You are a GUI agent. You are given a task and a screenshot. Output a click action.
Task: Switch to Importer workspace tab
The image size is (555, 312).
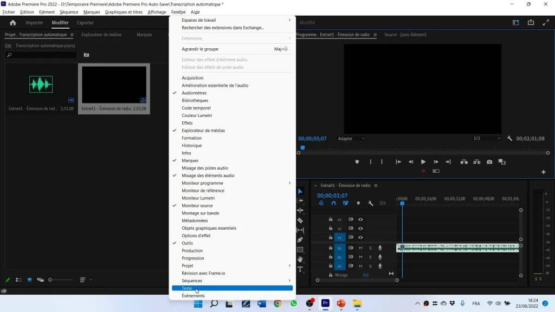coord(34,23)
